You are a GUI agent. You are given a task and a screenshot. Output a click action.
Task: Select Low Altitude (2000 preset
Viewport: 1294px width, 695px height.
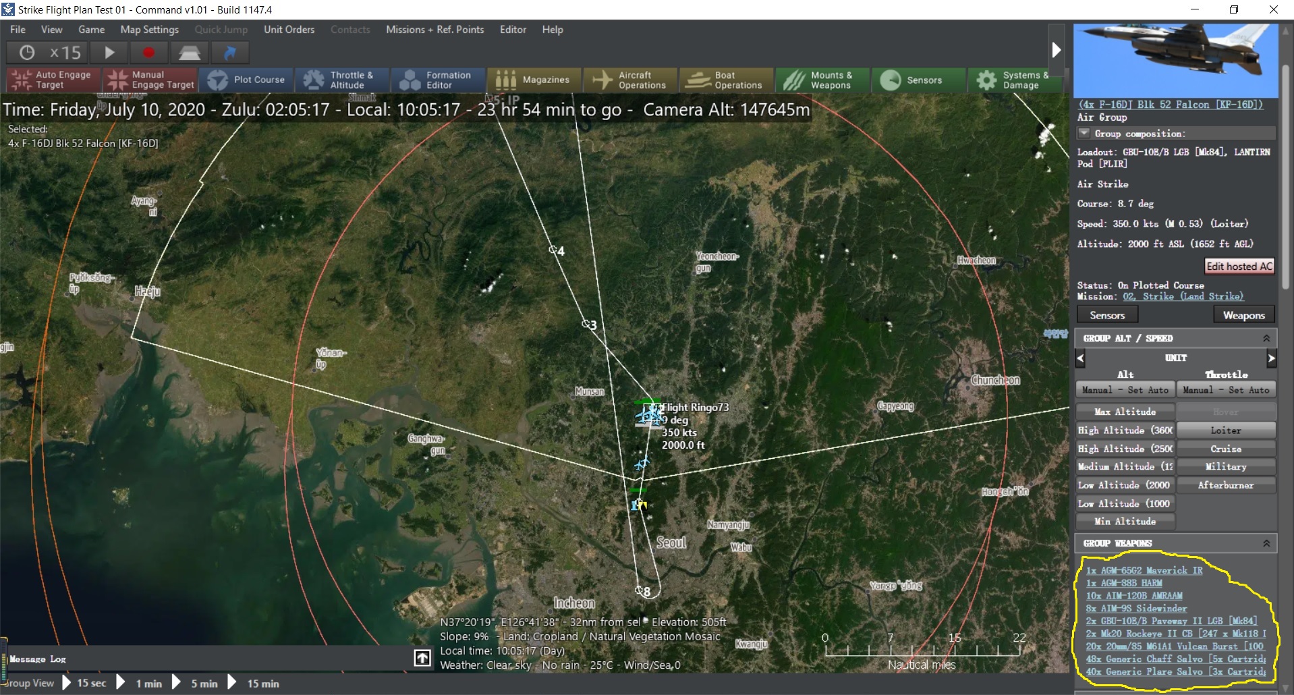point(1125,485)
